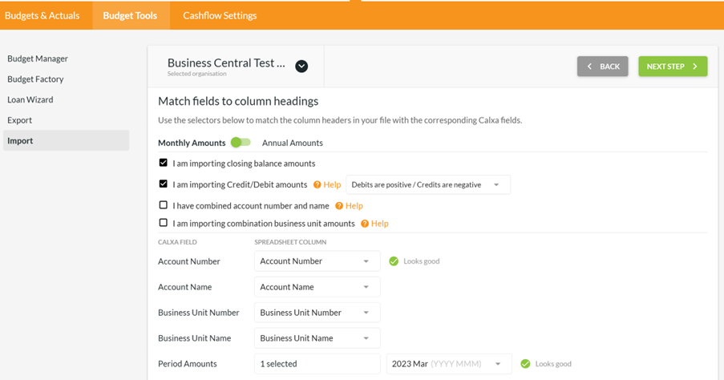Image resolution: width=724 pixels, height=380 pixels.
Task: Switch to Budgets & Actuals tab
Action: (x=42, y=15)
